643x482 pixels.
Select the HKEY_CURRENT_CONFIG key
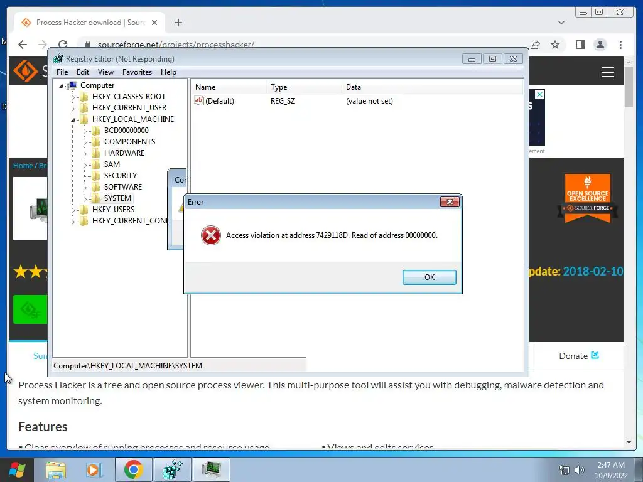tap(129, 220)
